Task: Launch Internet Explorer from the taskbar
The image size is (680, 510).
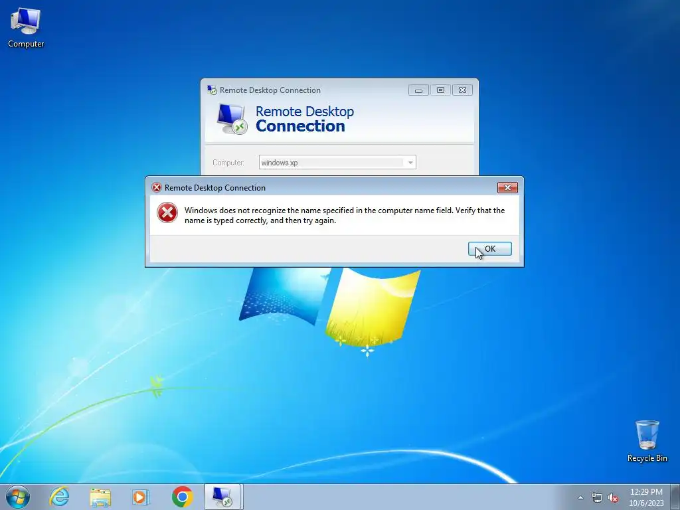Action: pyautogui.click(x=59, y=497)
